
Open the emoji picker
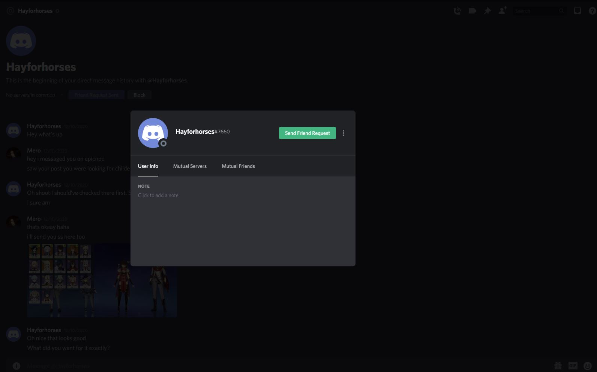[588, 366]
